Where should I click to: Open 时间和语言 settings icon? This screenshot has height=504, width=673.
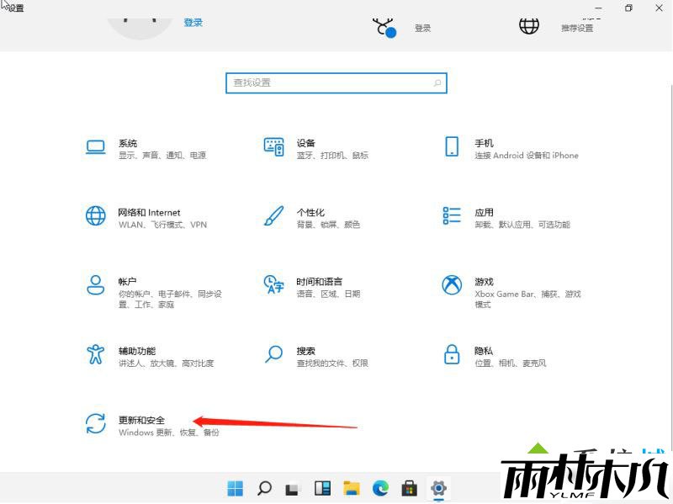click(x=274, y=285)
